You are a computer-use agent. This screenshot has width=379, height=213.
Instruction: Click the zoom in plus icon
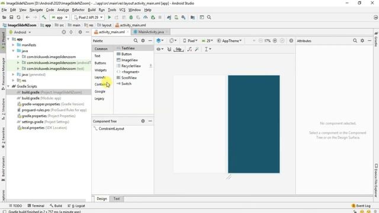click(x=275, y=41)
